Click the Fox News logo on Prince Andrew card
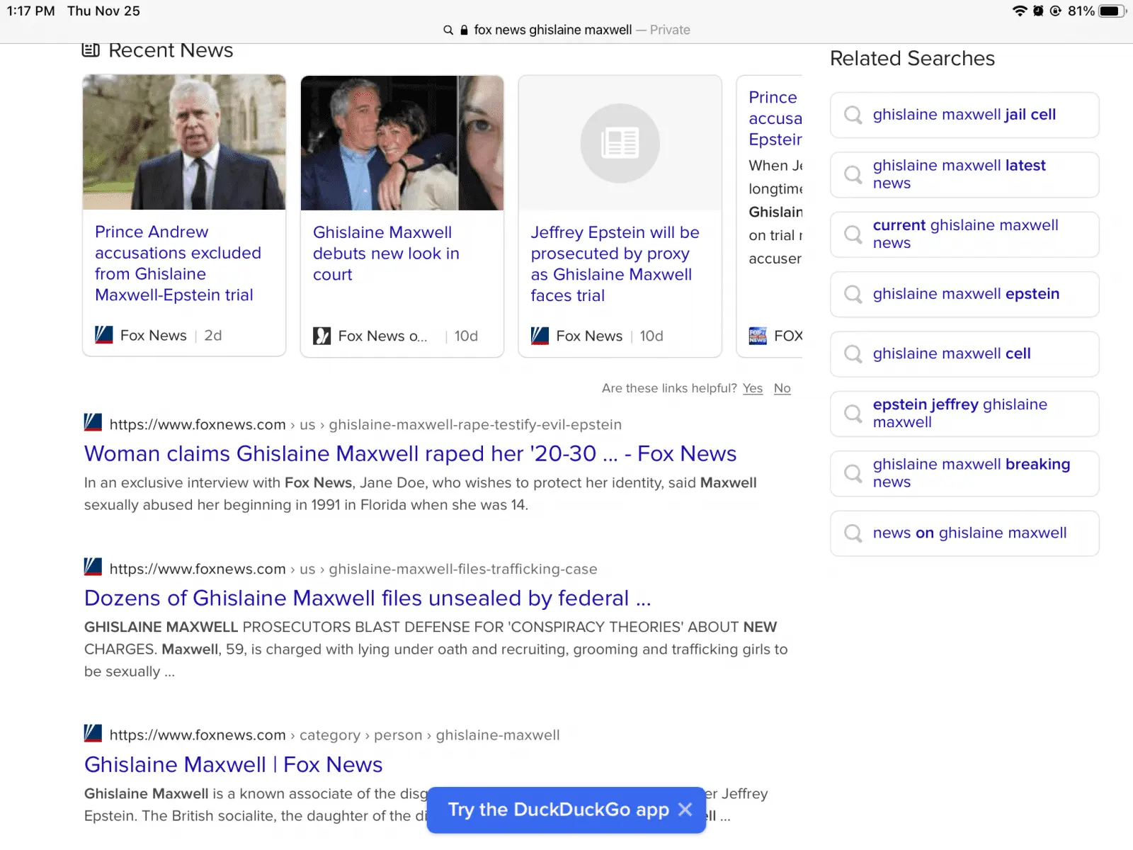 pyautogui.click(x=104, y=335)
